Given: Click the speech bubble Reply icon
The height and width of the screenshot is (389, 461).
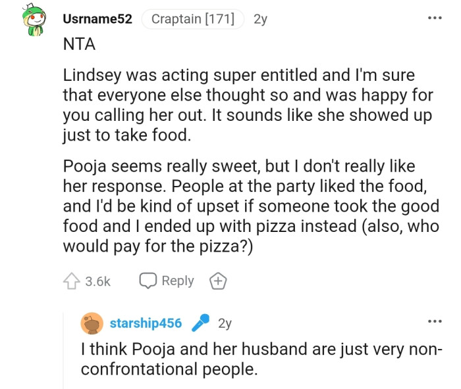Looking at the screenshot, I should pyautogui.click(x=149, y=281).
